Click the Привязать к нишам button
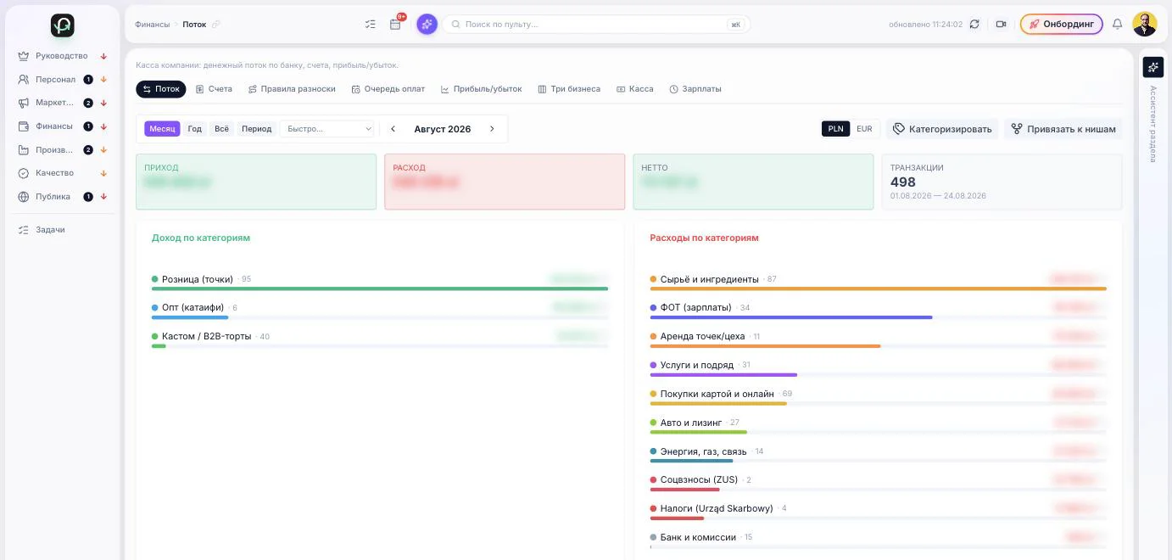Viewport: 1172px width, 560px height. 1063,129
